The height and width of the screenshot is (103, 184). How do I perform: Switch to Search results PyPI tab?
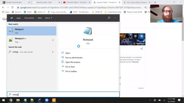coord(44,2)
